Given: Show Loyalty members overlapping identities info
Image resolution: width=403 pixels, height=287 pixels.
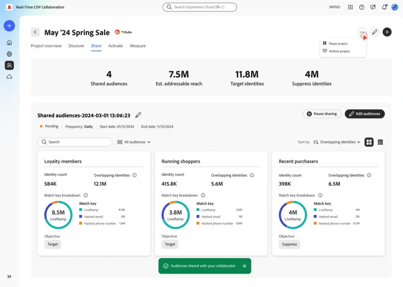Looking at the screenshot, I should point(135,175).
